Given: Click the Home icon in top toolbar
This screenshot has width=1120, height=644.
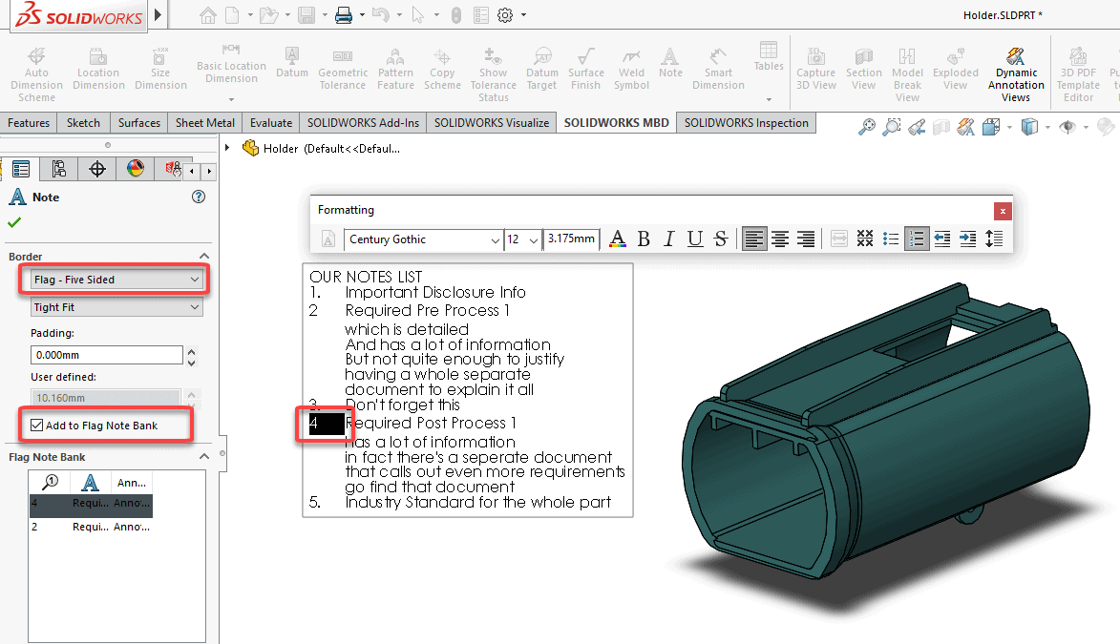Looking at the screenshot, I should (208, 15).
